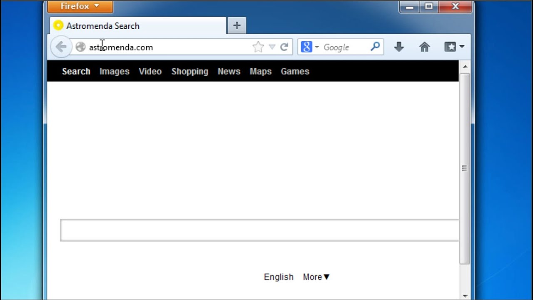
Task: Click the scrollbar down arrow
Action: (x=465, y=295)
